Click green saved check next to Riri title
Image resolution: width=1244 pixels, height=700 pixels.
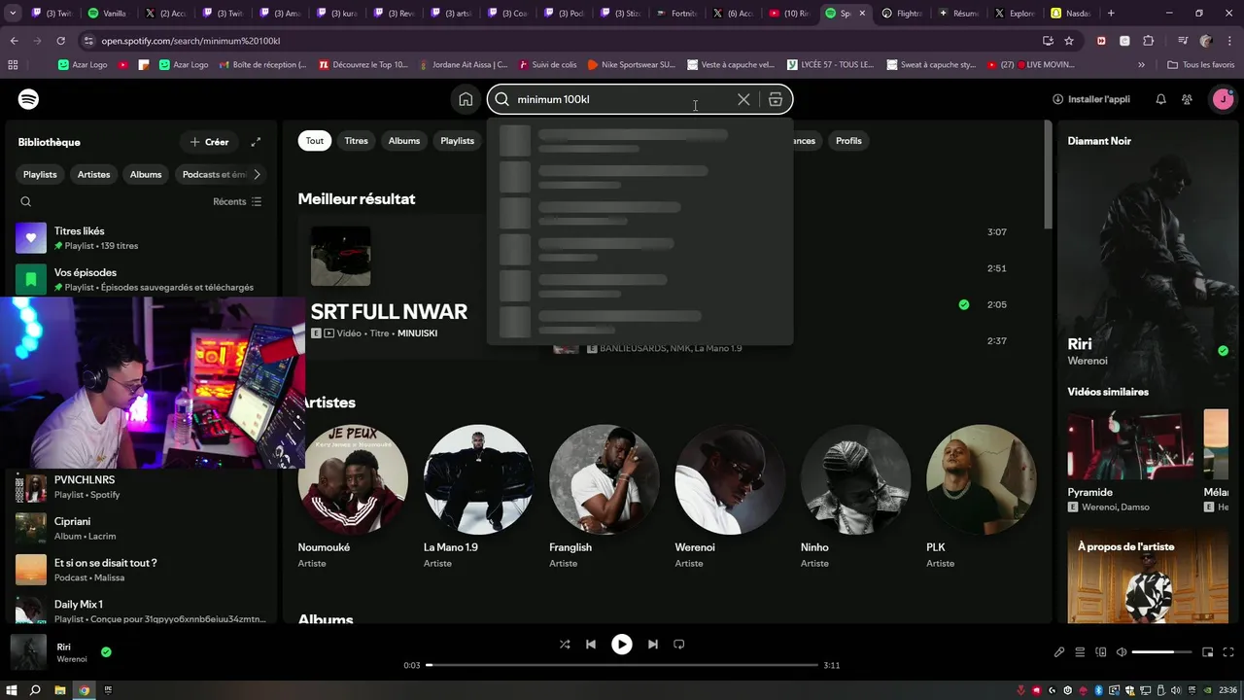pos(1223,351)
